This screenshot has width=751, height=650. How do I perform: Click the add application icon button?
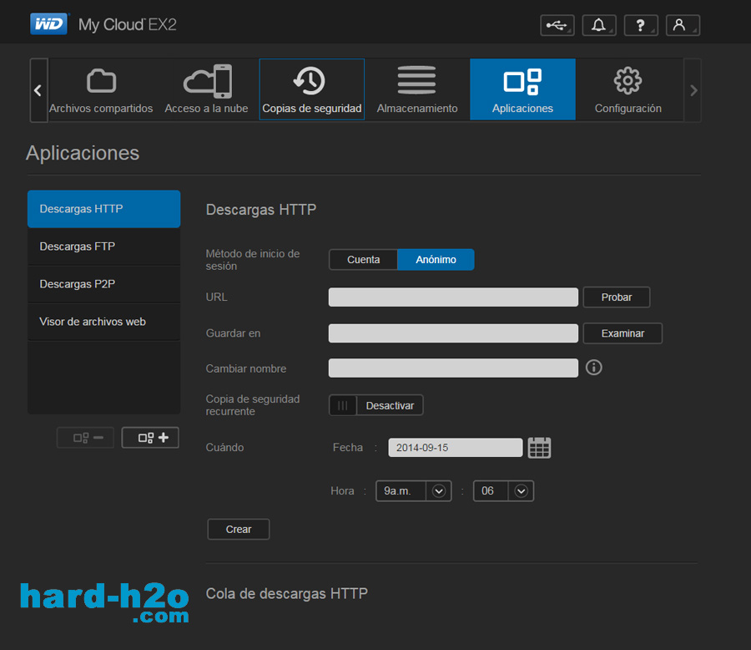pos(150,438)
